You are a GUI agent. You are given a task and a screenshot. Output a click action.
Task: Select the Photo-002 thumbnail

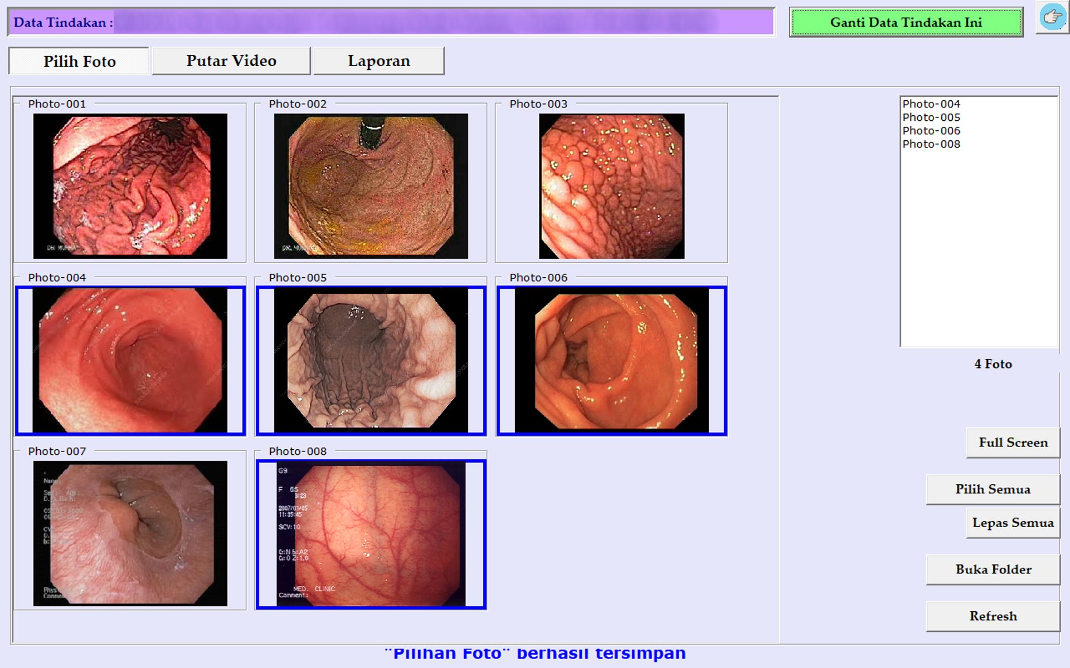(371, 186)
